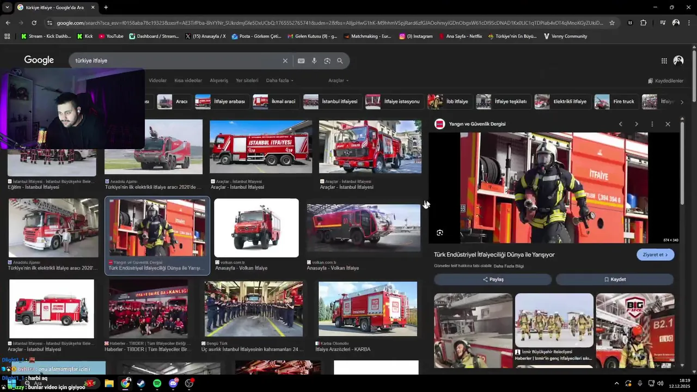Open Anasayfa - Volkan İtfaiye white-background truck thumbnail
Screen dimensions: 697x392
(x=256, y=228)
